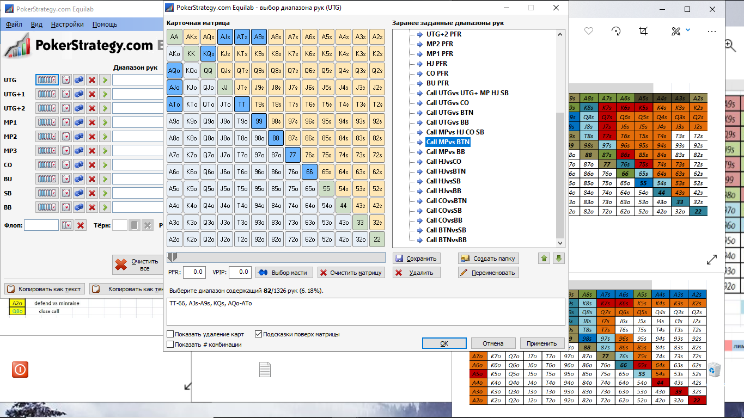Uncheck 'Подсказки поверх матрицы' checkbox
744x418 pixels.
tap(258, 334)
